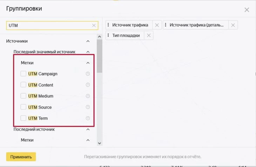Clear the UTM search field text
Viewport: 256px width, 167px height.
94,26
